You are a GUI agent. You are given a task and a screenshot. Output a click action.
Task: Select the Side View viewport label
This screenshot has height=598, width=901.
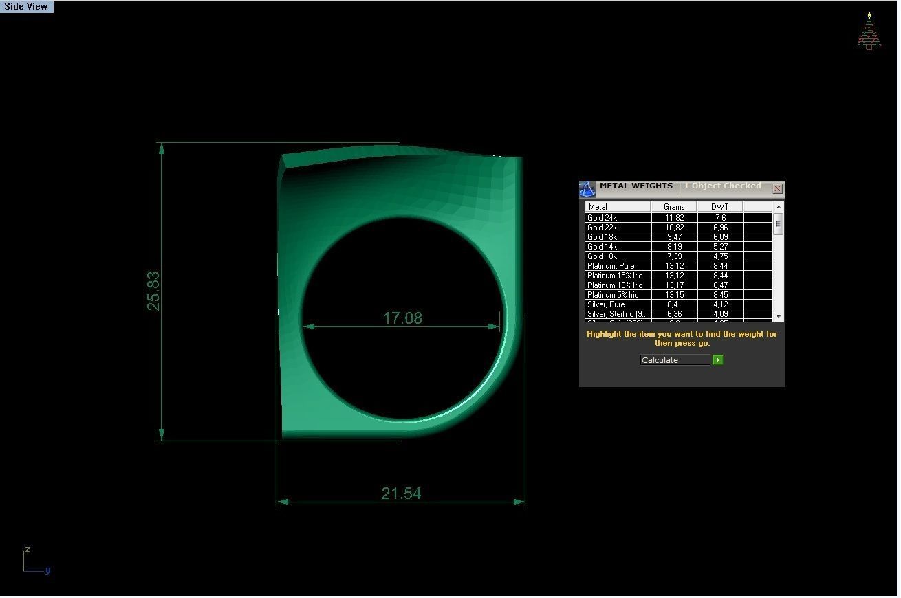click(26, 6)
